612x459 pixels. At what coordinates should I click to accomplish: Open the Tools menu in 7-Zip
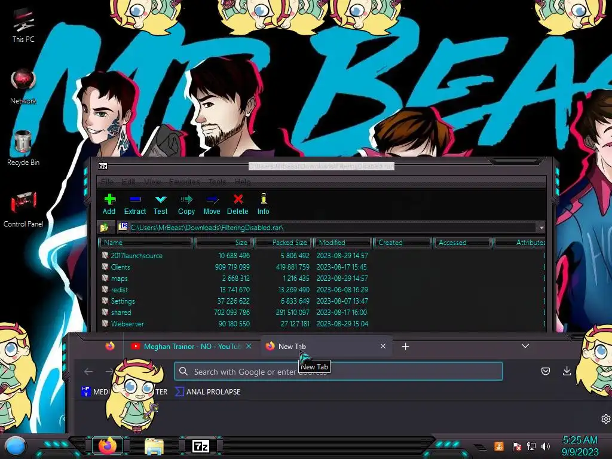tap(217, 182)
